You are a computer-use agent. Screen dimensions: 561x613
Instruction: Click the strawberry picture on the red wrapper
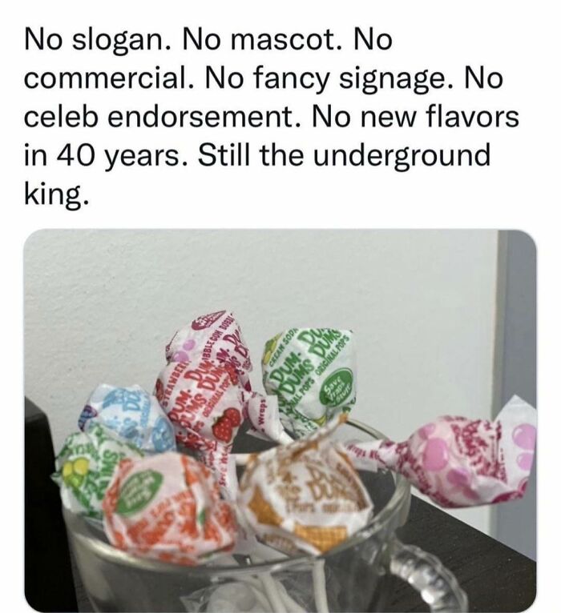click(x=226, y=423)
